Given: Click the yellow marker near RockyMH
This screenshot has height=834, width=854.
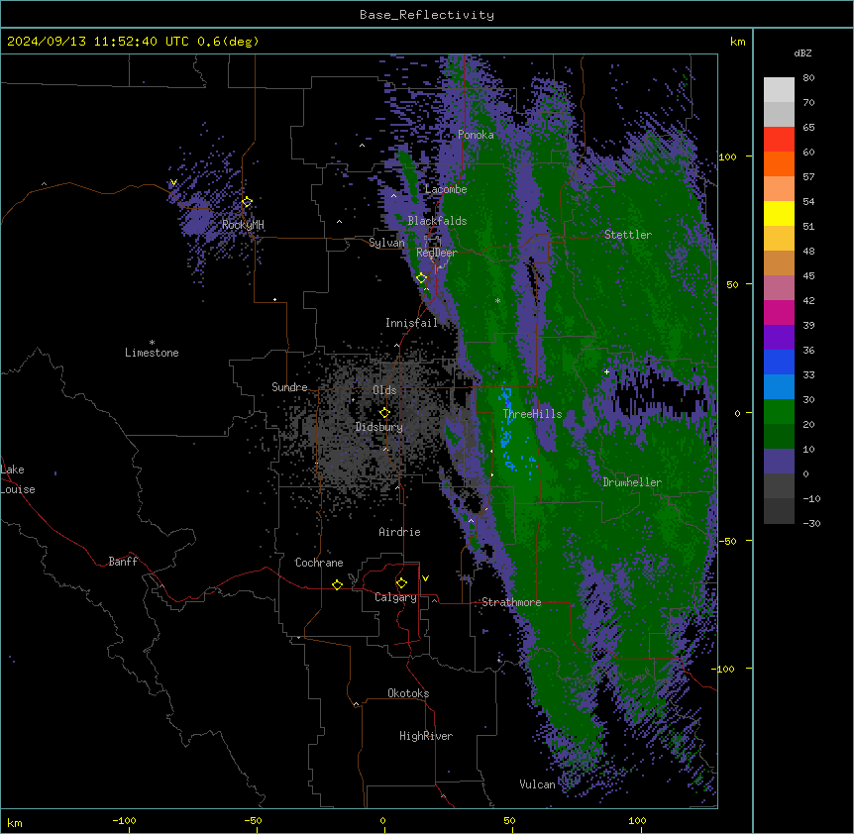Looking at the screenshot, I should (x=247, y=202).
